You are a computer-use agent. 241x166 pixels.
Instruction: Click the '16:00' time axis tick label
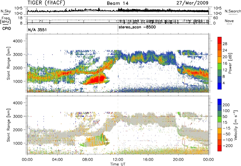[x=148, y=159]
